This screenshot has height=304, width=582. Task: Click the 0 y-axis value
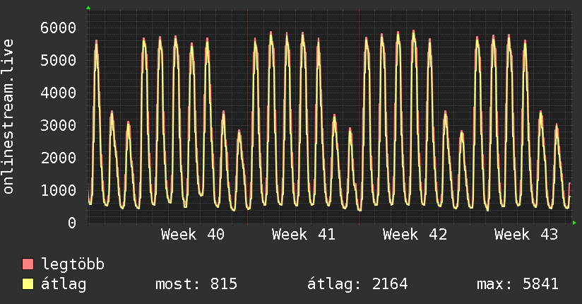72,223
